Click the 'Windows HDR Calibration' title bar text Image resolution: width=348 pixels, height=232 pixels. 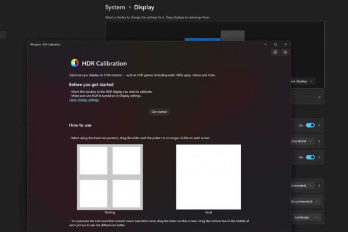click(45, 45)
